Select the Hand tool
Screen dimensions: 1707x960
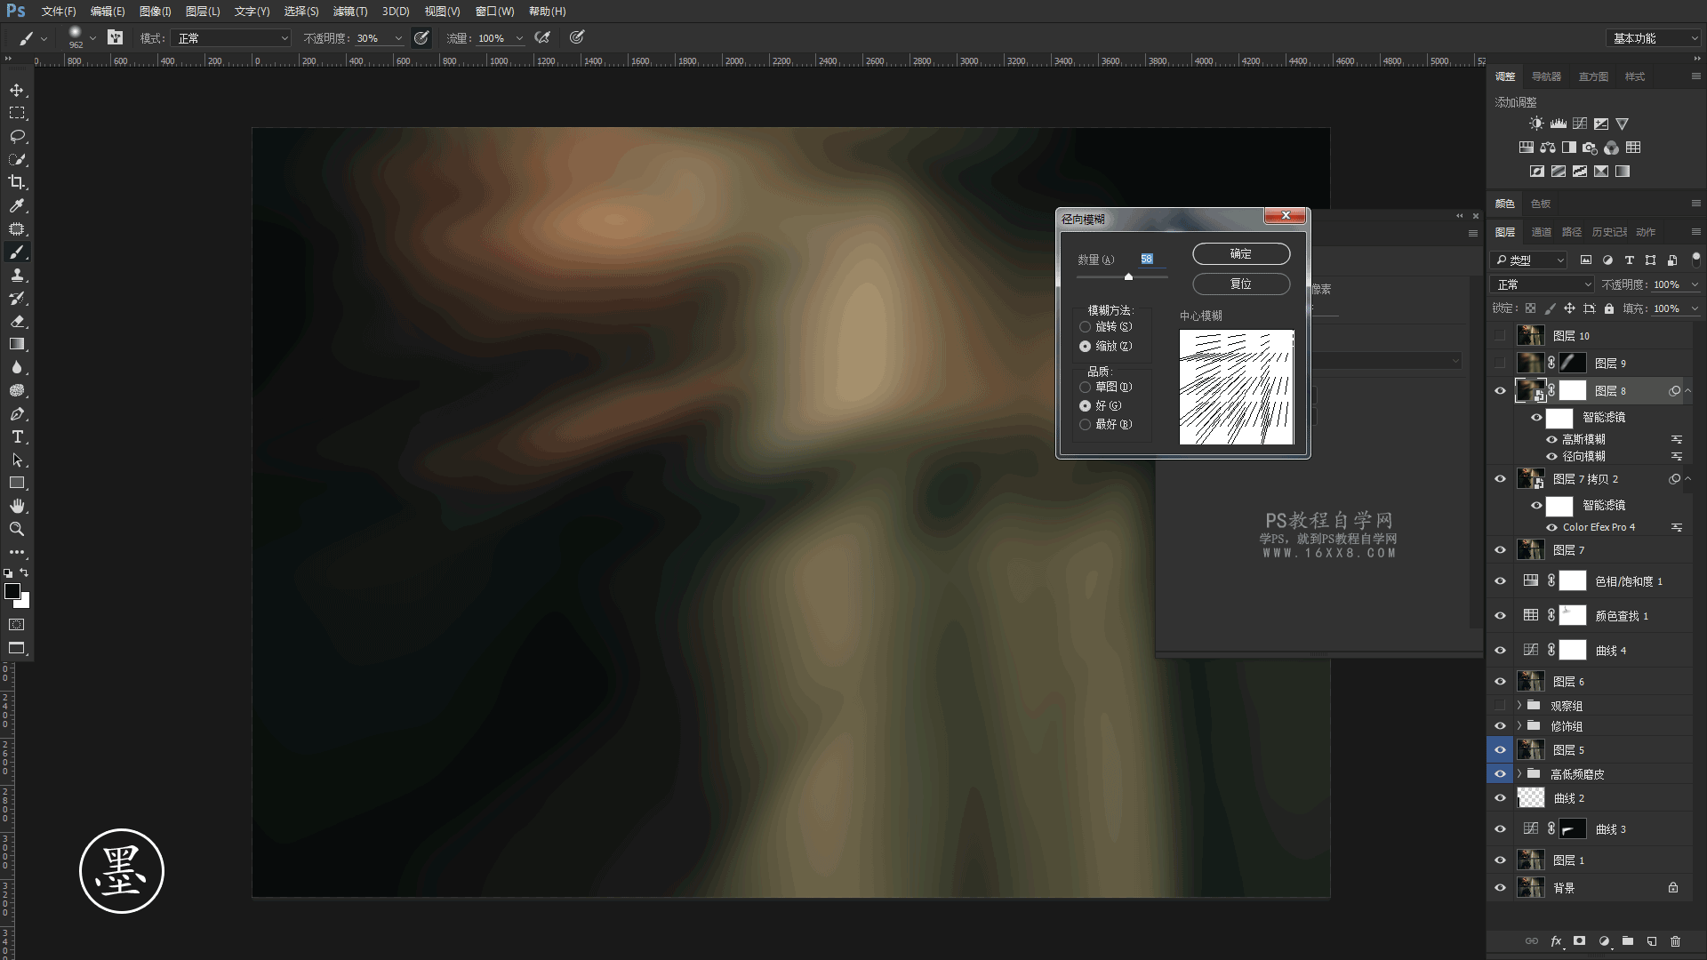[x=17, y=506]
